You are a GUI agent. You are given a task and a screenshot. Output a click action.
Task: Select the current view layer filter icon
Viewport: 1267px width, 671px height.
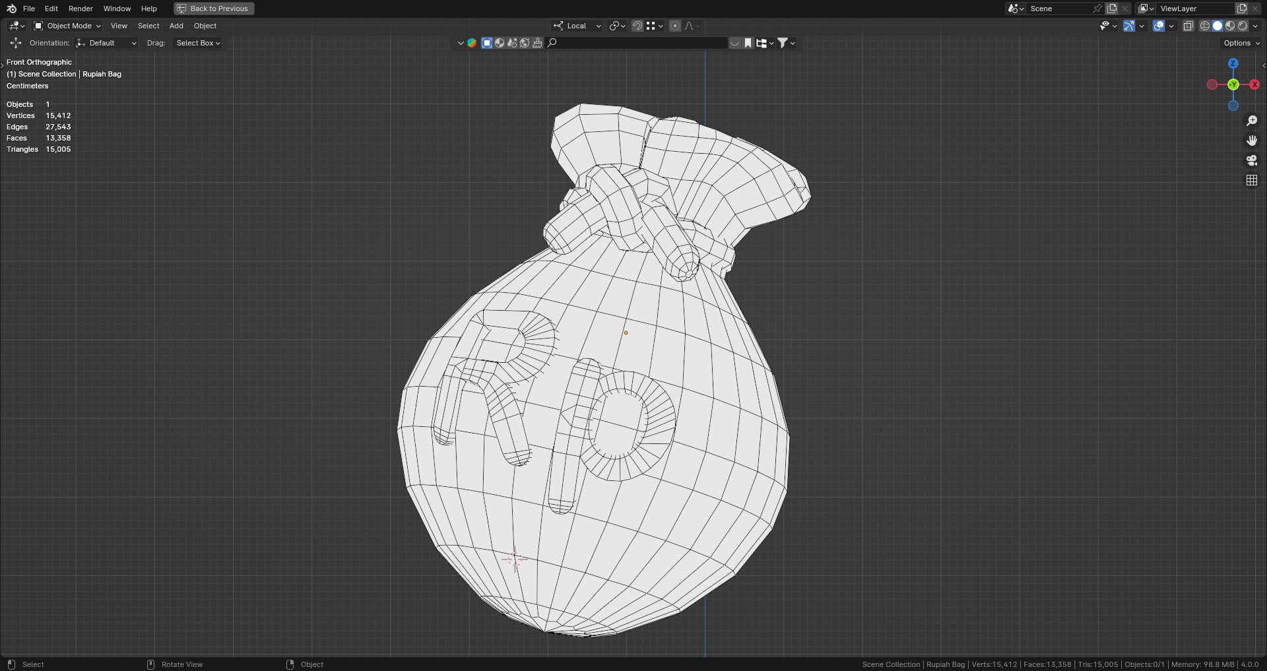point(487,43)
